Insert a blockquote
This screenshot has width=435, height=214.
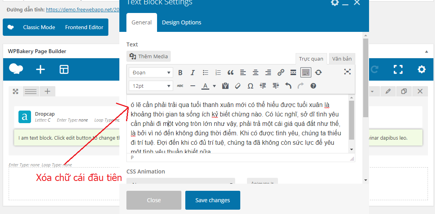pos(230,72)
